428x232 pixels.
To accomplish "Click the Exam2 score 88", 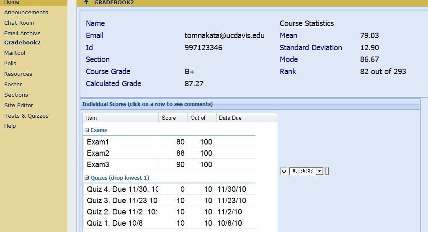I will click(180, 153).
